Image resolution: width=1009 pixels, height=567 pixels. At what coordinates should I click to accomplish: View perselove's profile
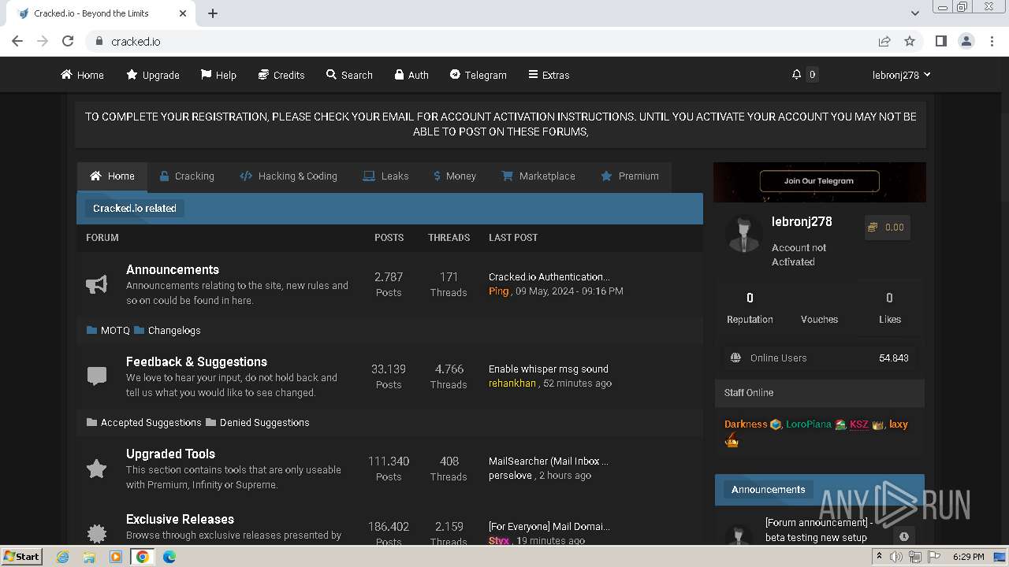click(x=510, y=475)
